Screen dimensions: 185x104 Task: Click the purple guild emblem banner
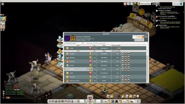coord(67,38)
